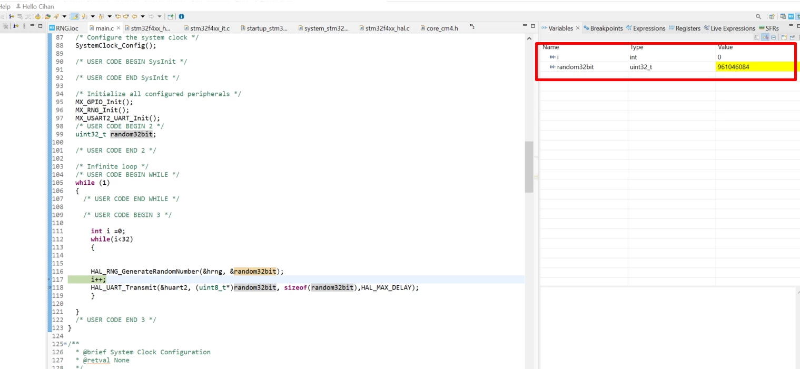Click the Hello Cihan account link
Image resolution: width=800 pixels, height=369 pixels.
[38, 6]
